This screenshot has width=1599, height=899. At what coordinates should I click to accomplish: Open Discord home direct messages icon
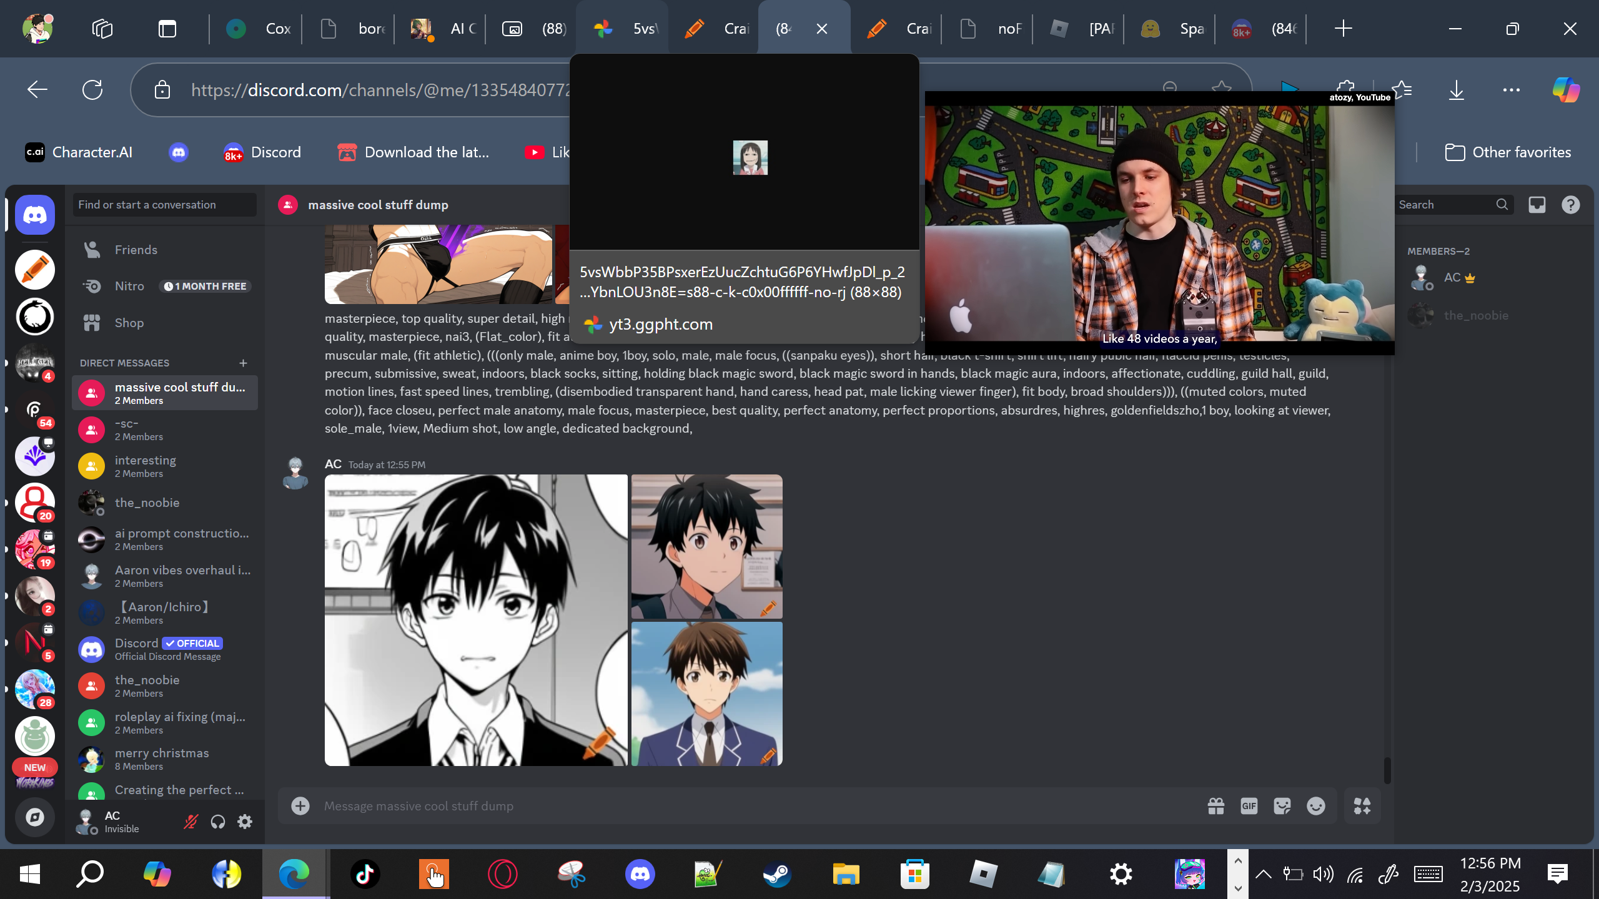[x=35, y=215]
